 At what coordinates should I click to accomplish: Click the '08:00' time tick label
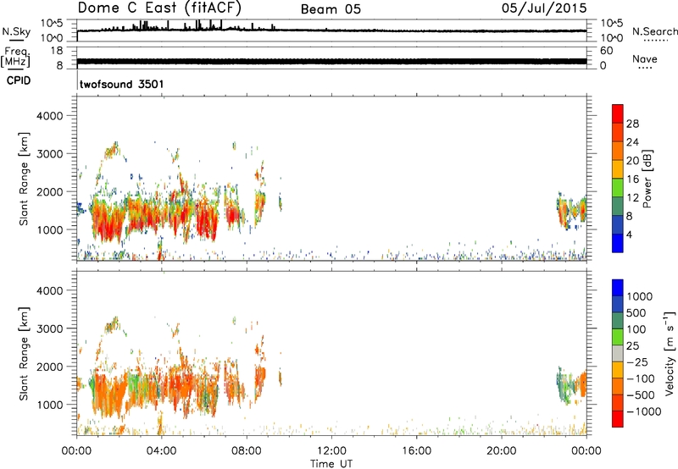click(x=247, y=451)
